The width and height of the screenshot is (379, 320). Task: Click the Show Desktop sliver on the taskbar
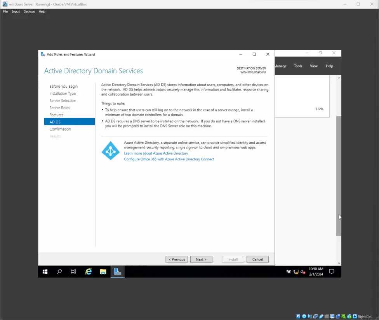coord(340,272)
